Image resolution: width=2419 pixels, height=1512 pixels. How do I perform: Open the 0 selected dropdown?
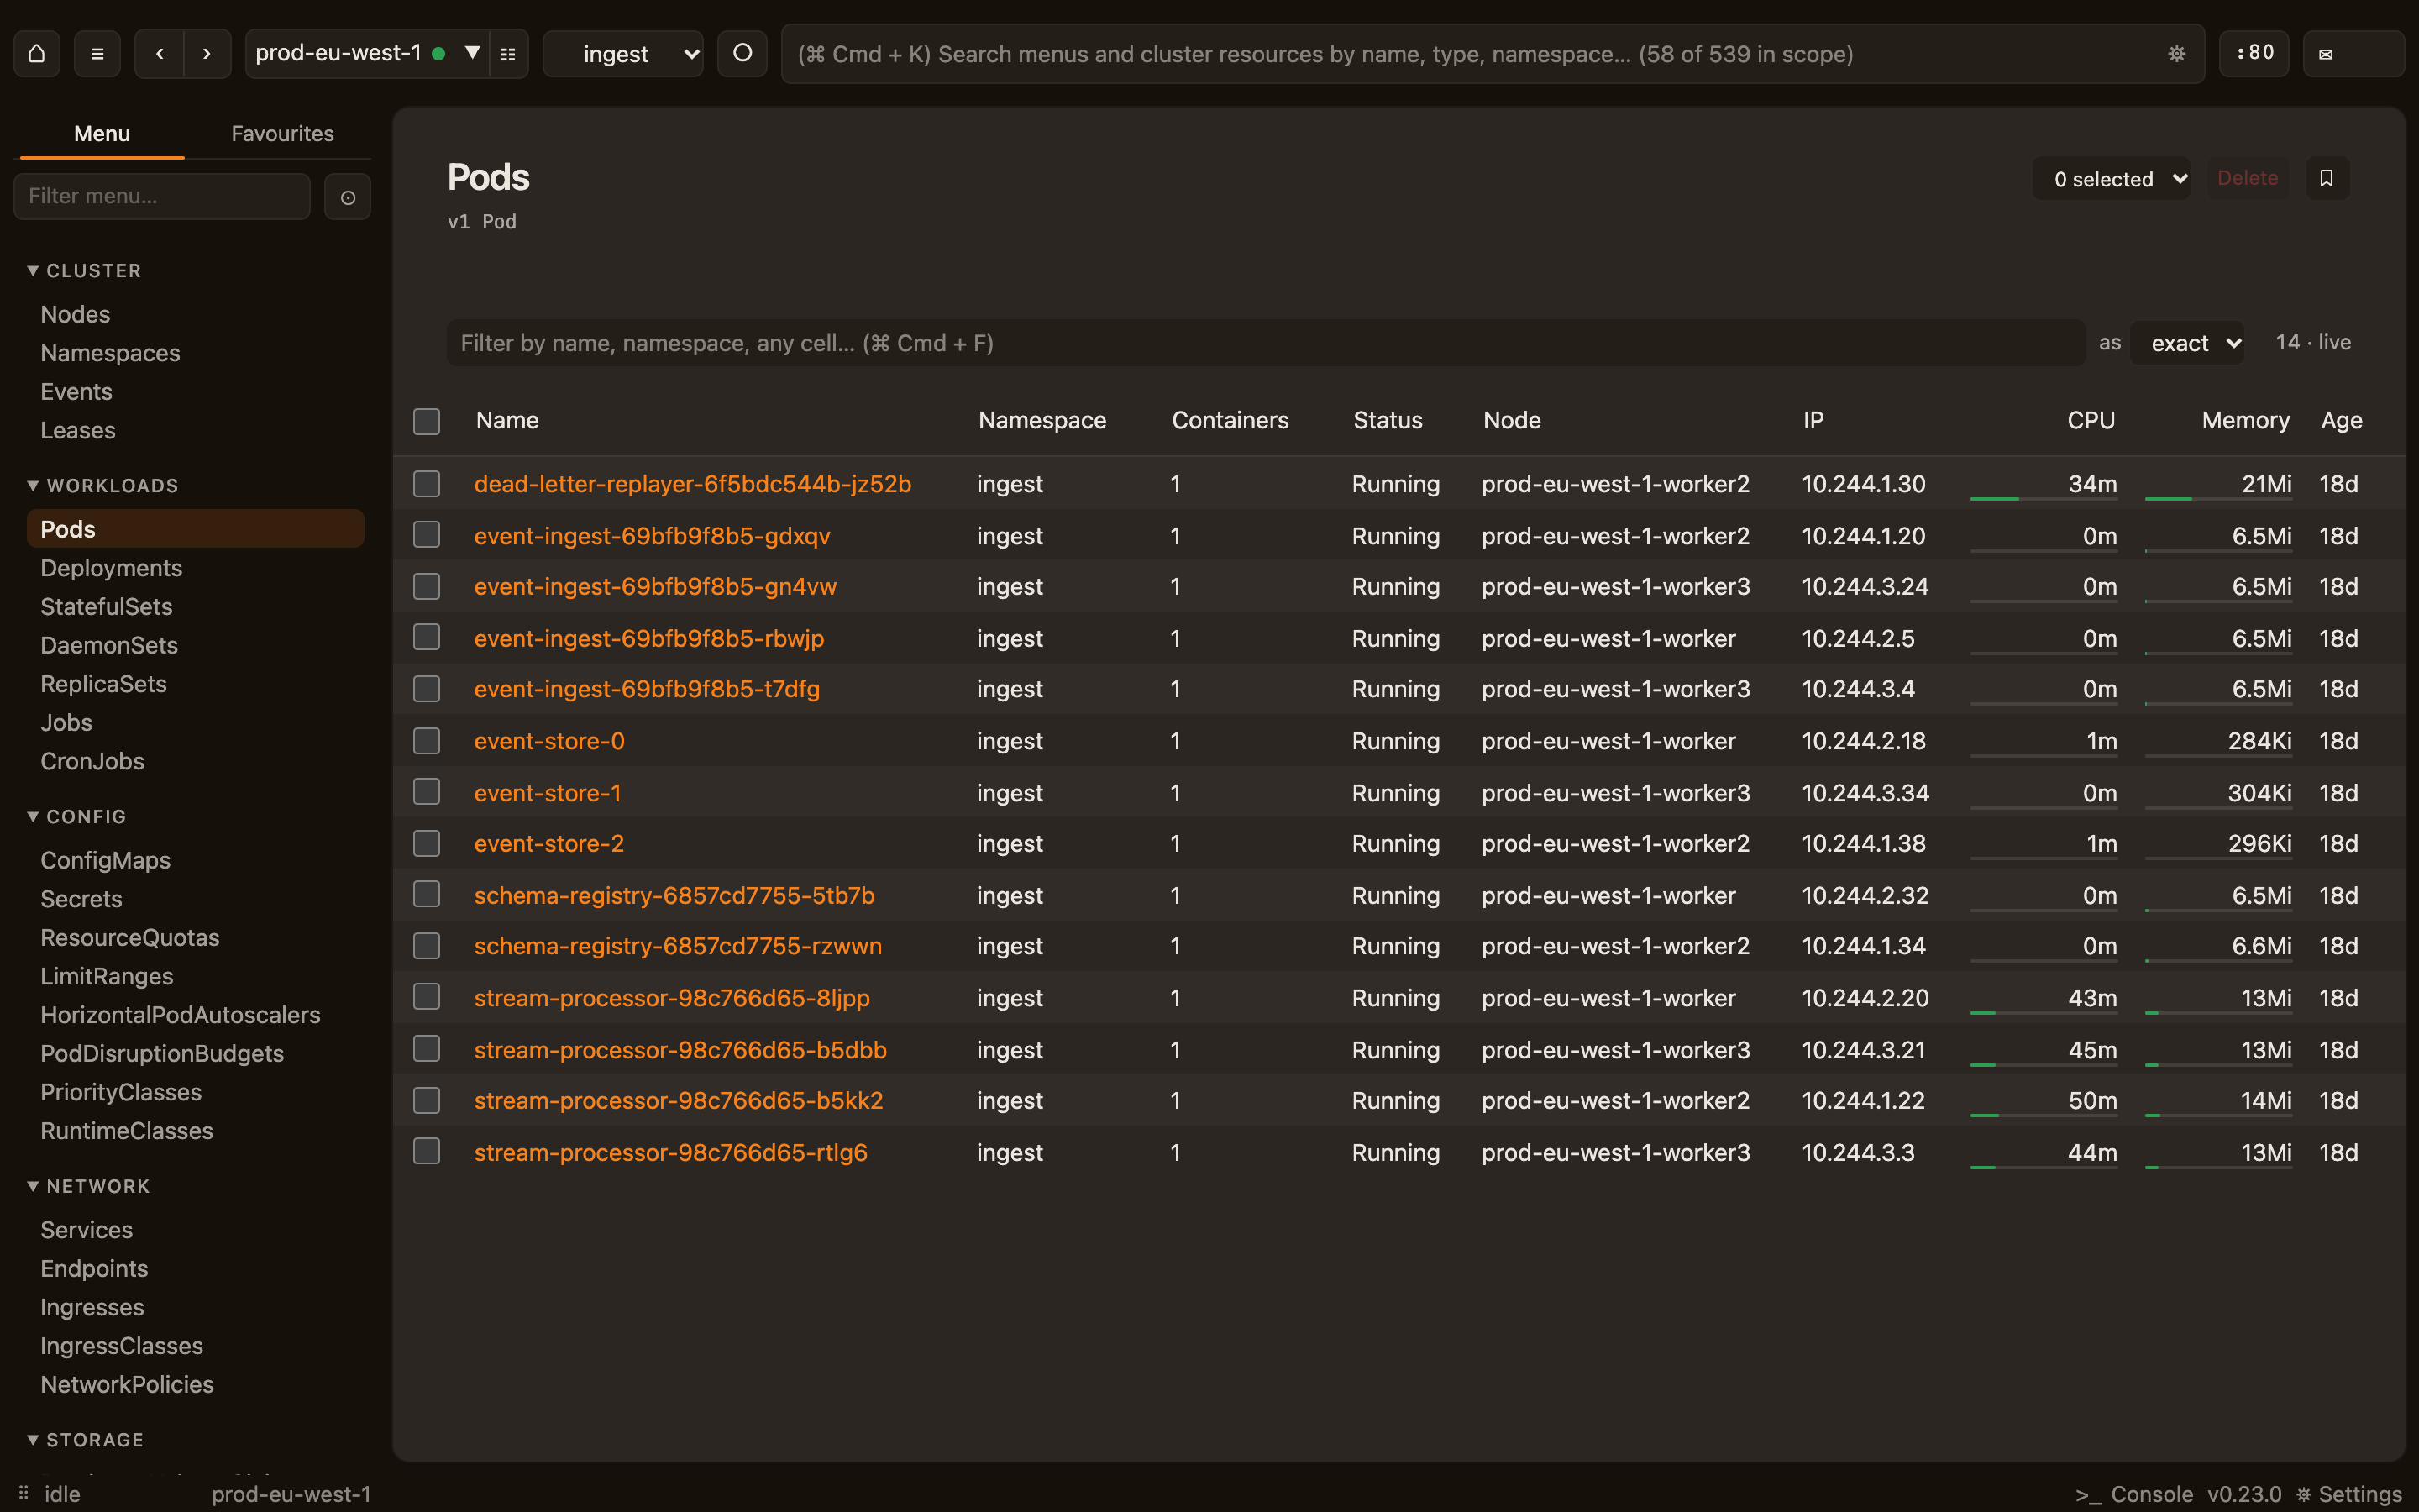2111,179
